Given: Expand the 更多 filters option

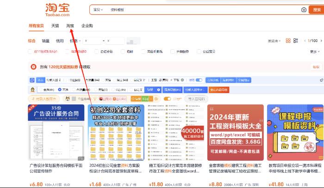Looking at the screenshot, I should pyautogui.click(x=315, y=52).
